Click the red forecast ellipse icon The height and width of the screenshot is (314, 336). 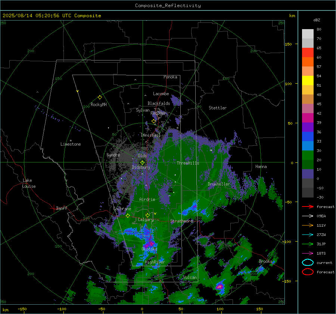(x=308, y=272)
